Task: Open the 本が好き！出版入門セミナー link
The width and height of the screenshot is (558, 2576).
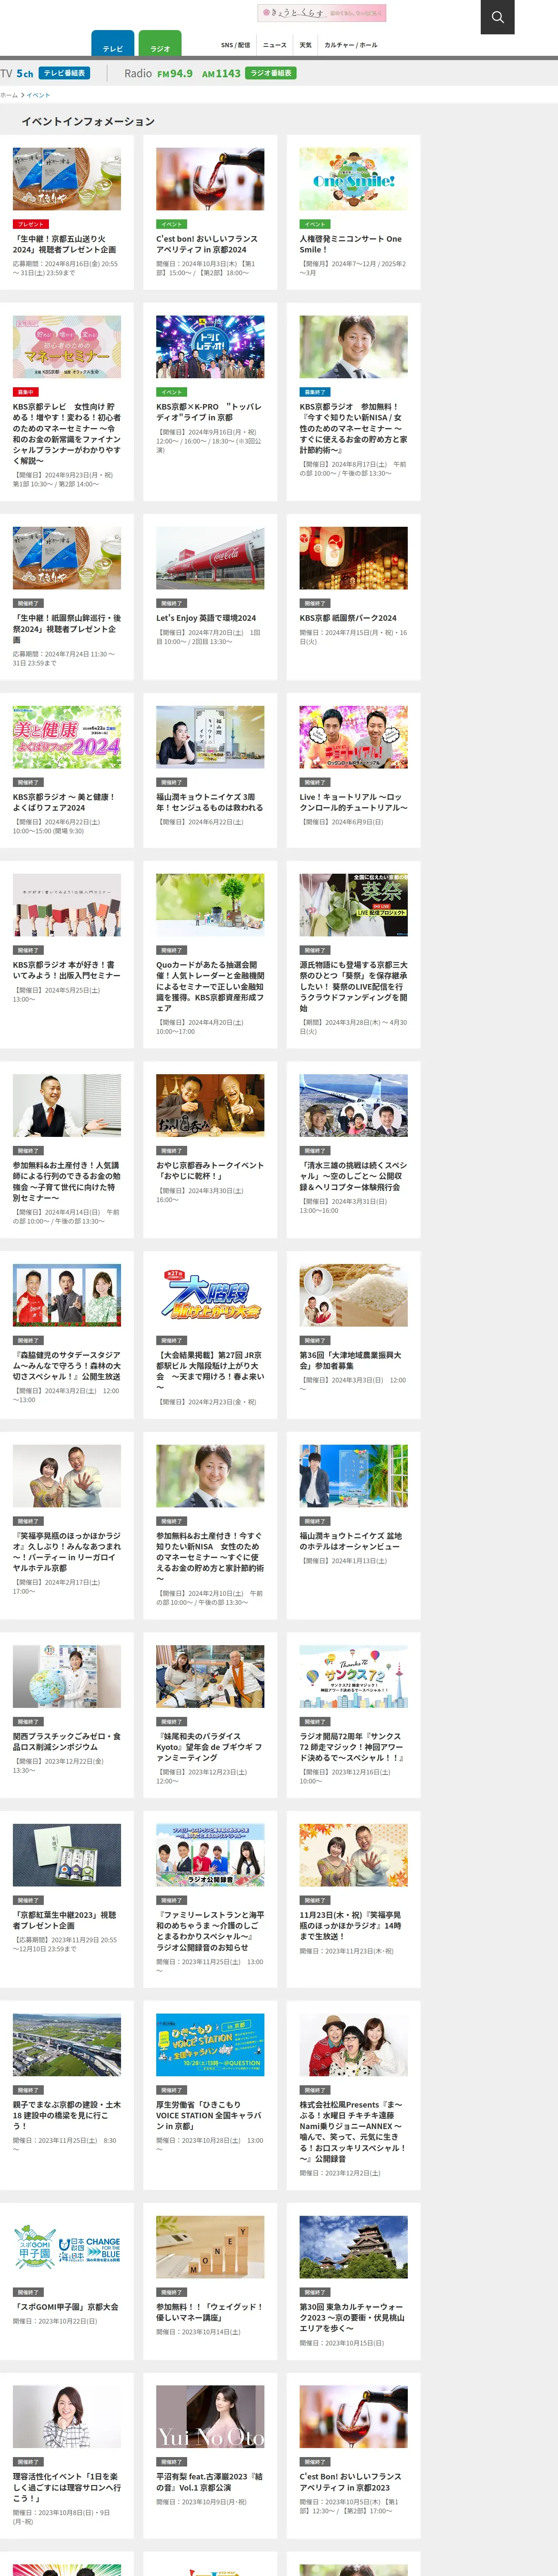Action: coord(67,970)
